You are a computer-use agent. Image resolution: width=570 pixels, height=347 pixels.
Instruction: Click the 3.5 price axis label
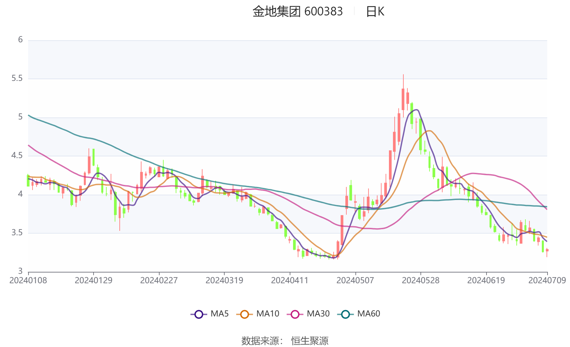pyautogui.click(x=17, y=233)
